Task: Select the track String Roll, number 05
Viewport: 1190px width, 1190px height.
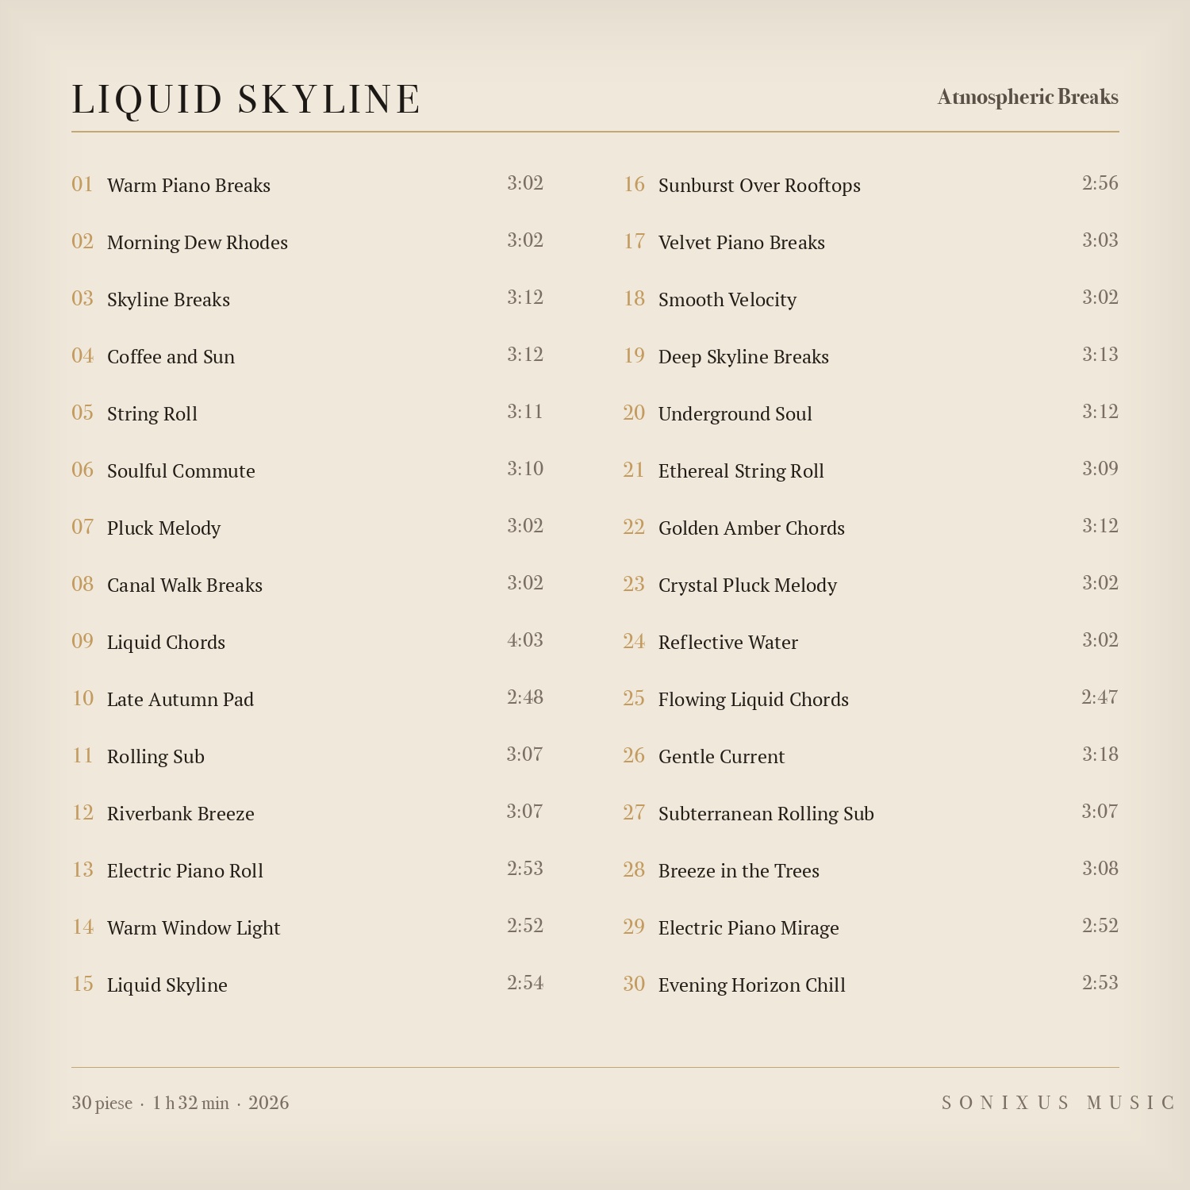Action: [308, 413]
